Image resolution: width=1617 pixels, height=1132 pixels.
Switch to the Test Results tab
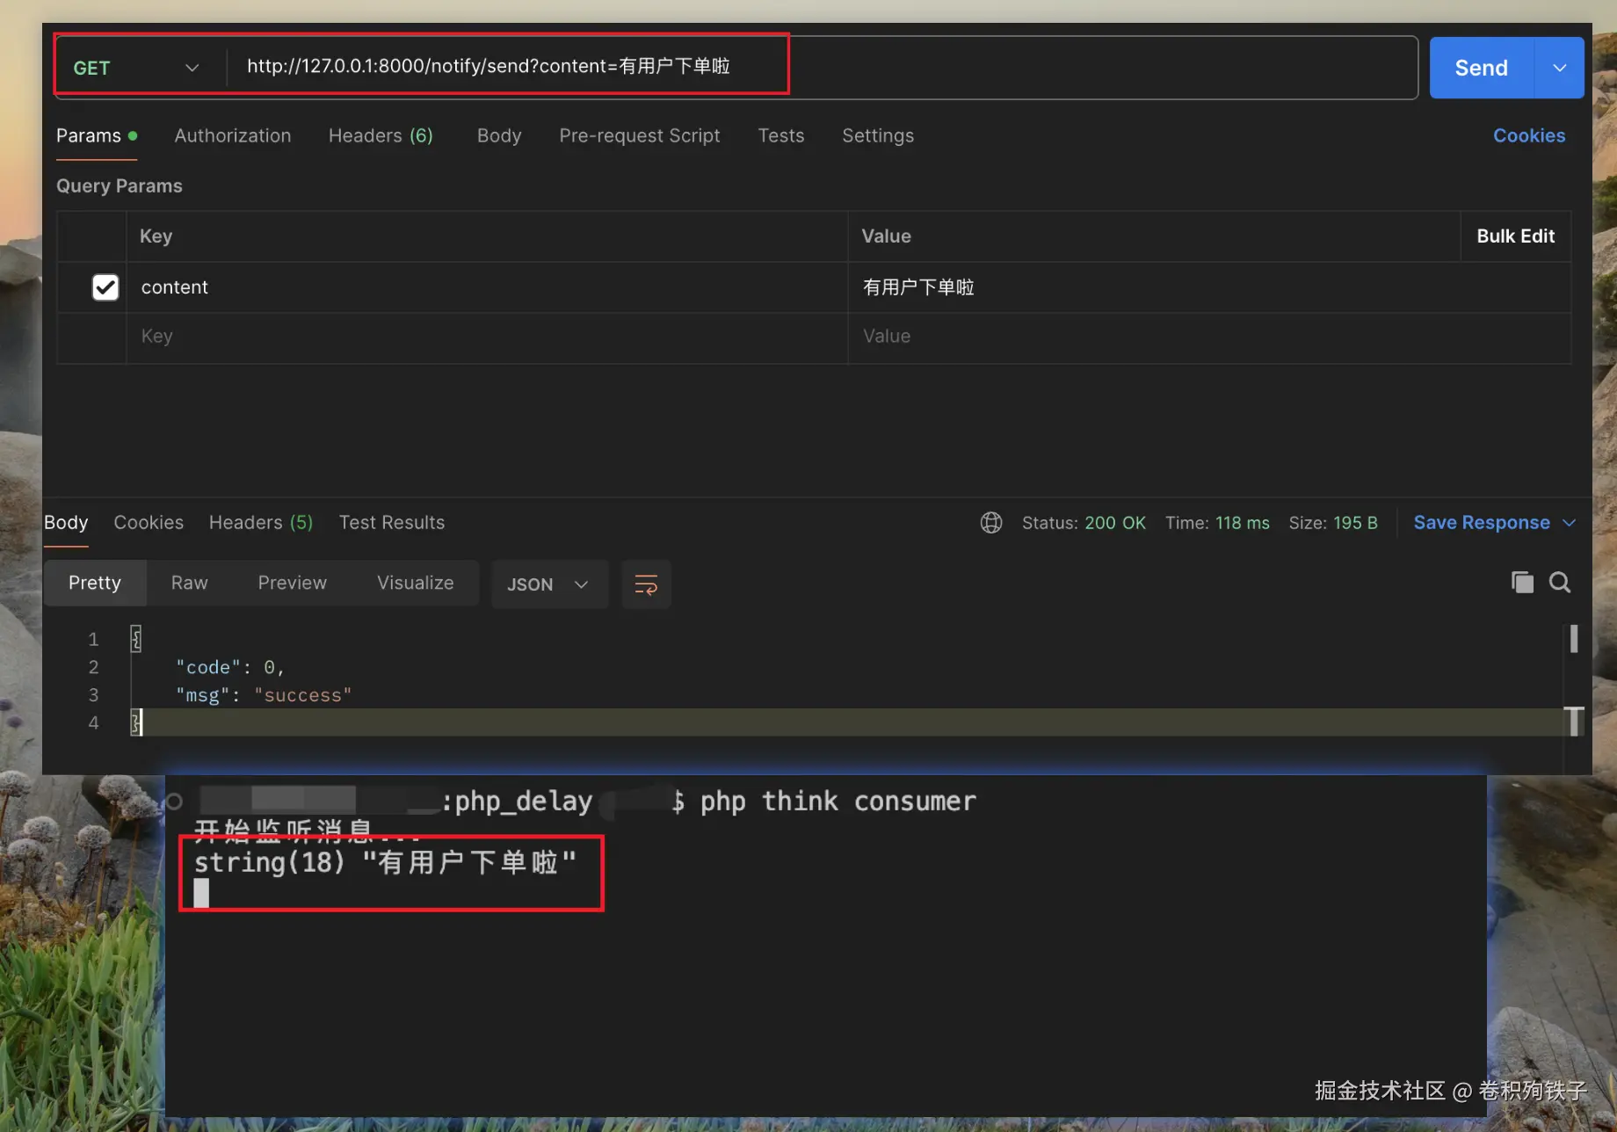pos(392,523)
